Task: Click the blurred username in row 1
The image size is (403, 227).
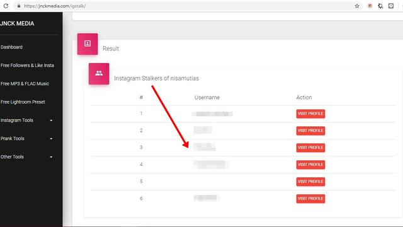Action: coord(212,113)
